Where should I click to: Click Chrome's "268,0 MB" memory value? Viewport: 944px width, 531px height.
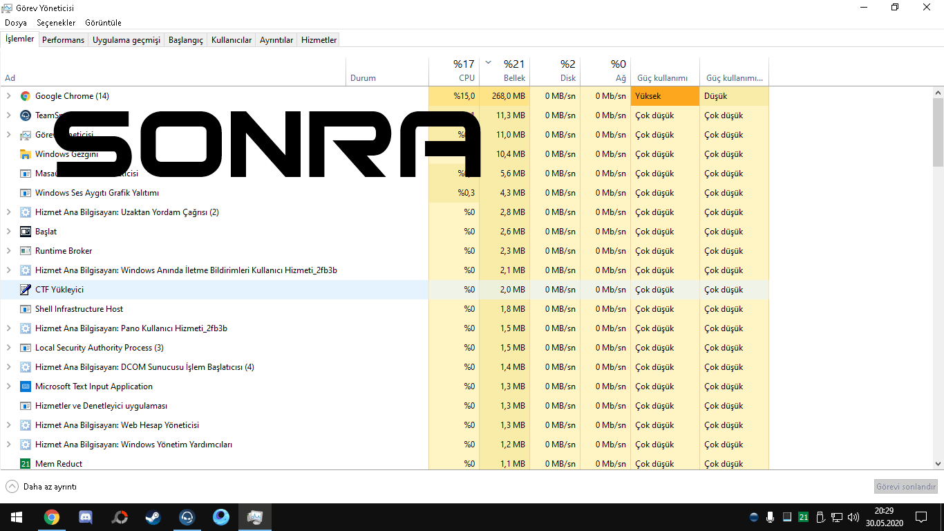coord(507,96)
